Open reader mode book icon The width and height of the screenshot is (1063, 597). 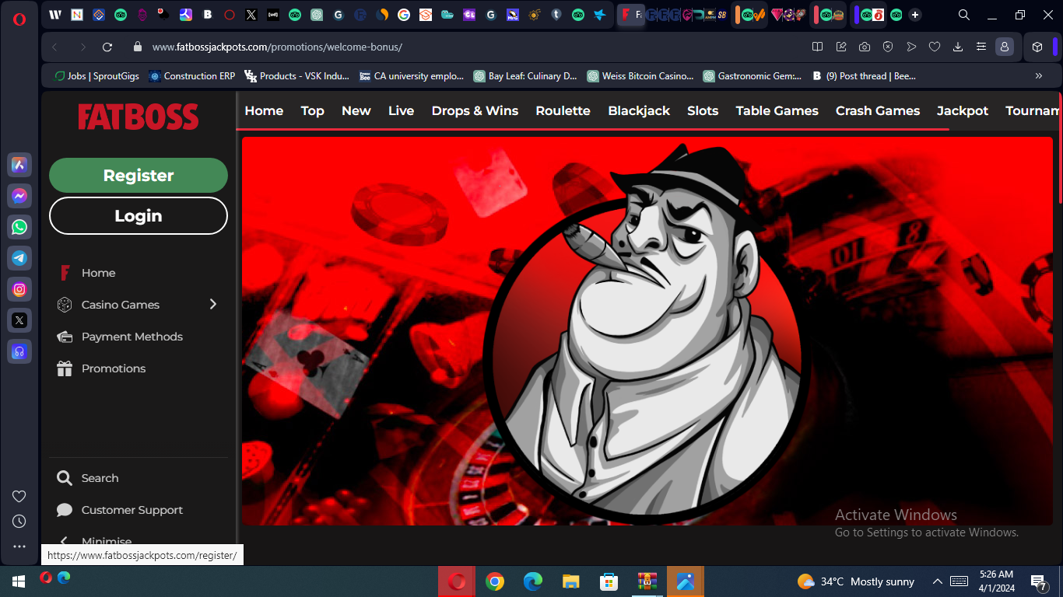click(x=817, y=47)
